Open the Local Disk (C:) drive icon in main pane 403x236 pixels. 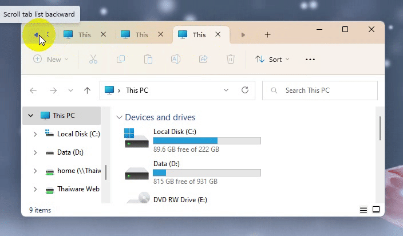coord(136,138)
